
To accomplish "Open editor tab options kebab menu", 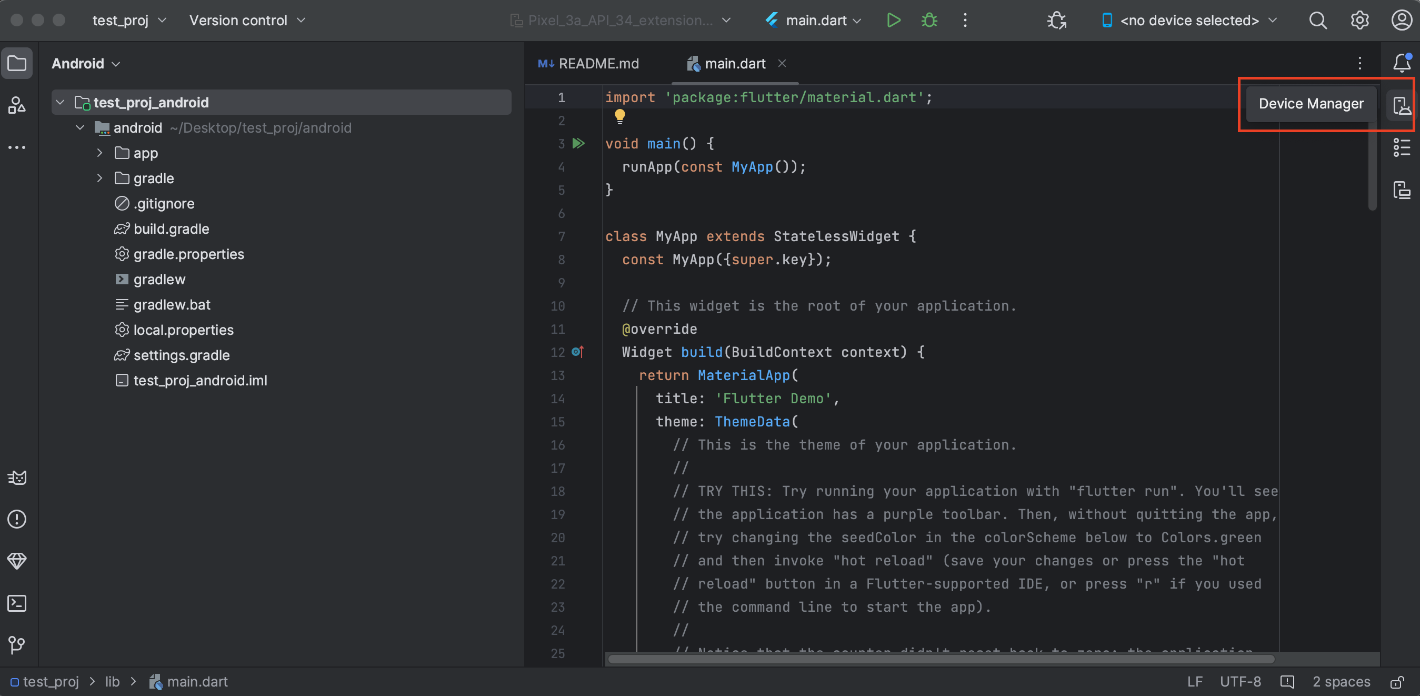I will point(1359,63).
